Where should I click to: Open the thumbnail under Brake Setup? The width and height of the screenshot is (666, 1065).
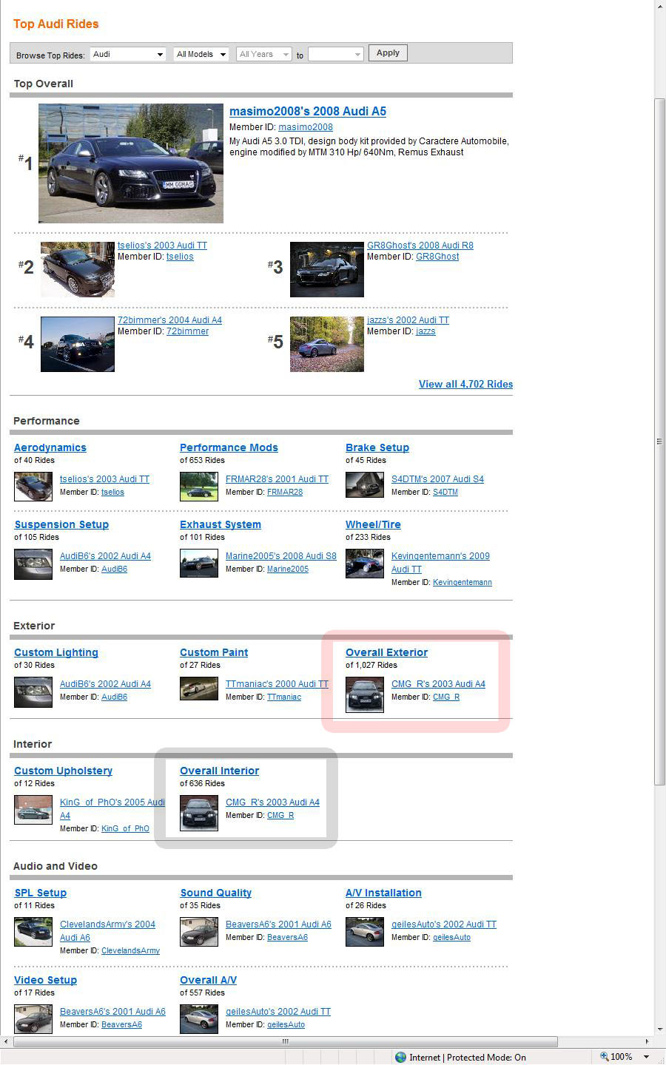[x=365, y=486]
